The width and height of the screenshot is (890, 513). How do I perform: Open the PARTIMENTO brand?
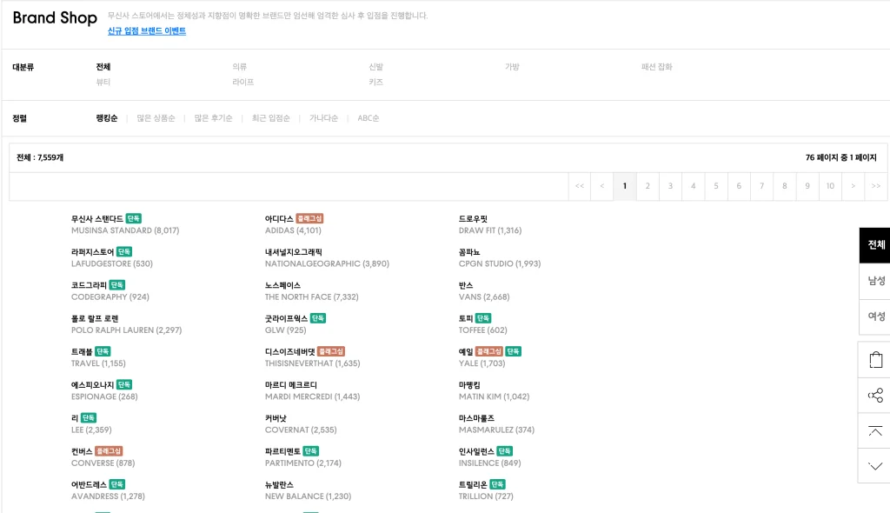(303, 463)
